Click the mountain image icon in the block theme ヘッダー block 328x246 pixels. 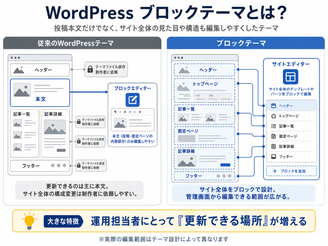184,70
